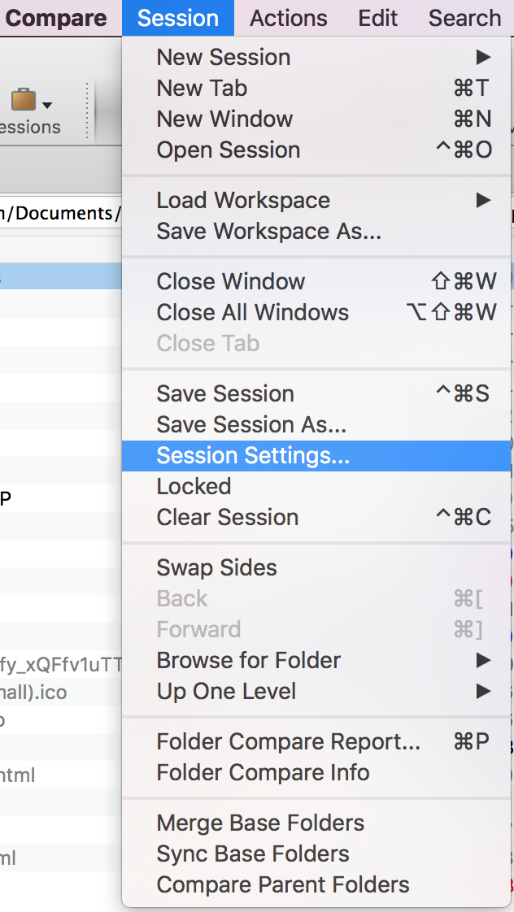Viewport: 514px width, 912px height.
Task: Open the Actions menu in menu bar
Action: coord(288,18)
